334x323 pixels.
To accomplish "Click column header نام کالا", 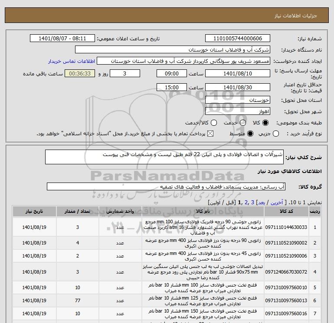I will pyautogui.click(x=203, y=211).
